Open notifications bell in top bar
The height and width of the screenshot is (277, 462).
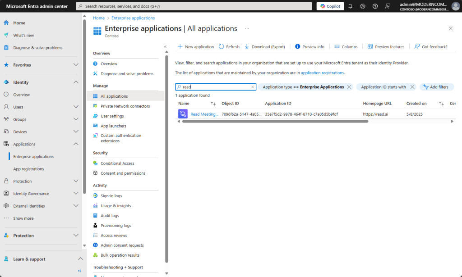point(351,6)
